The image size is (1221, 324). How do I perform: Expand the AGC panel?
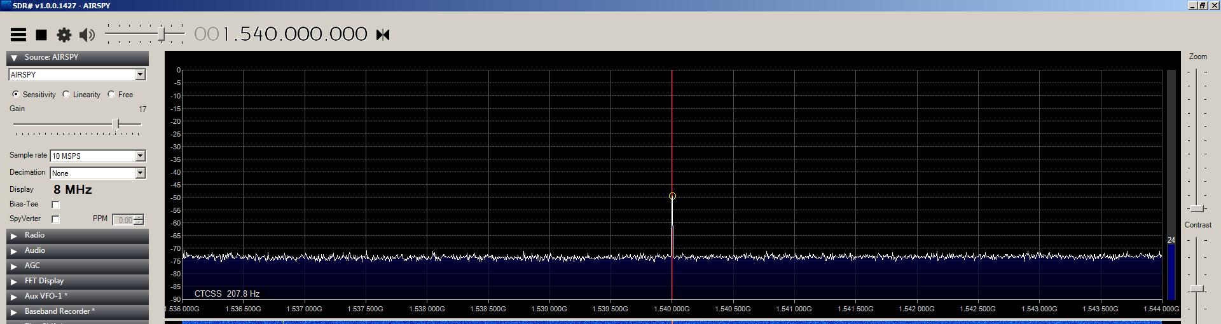(x=78, y=266)
